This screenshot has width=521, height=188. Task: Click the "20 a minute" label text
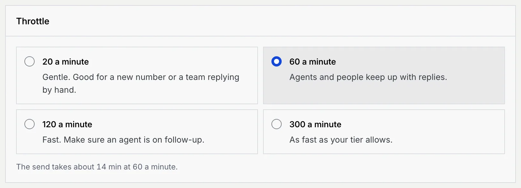tap(65, 62)
